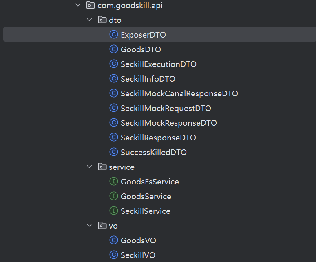Click the interface icon next to SeckillService
The width and height of the screenshot is (316, 262).
114,211
